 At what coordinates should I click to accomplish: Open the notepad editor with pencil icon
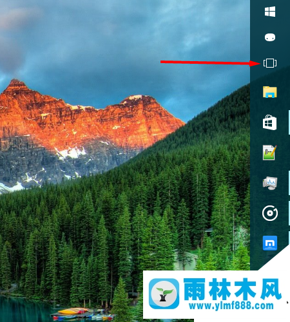pyautogui.click(x=270, y=153)
